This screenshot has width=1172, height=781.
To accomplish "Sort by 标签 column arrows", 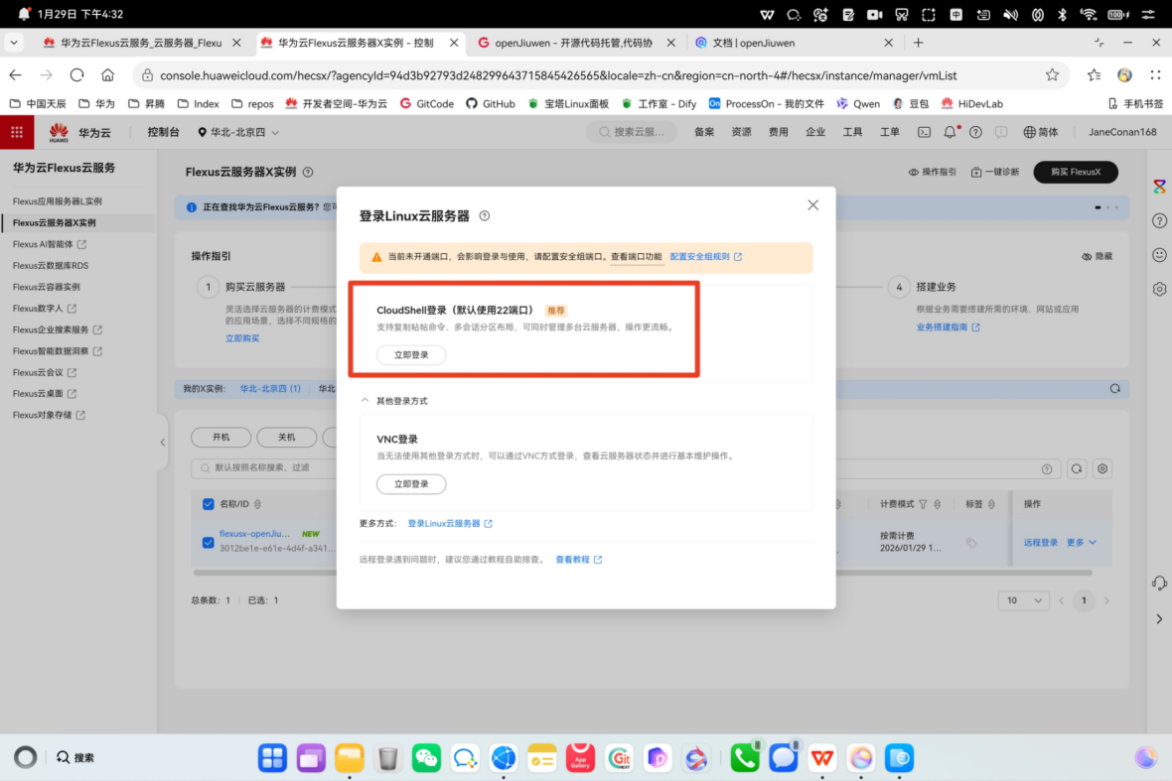I will click(991, 504).
